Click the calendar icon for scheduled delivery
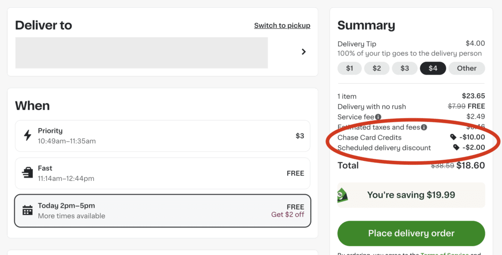 coord(27,210)
